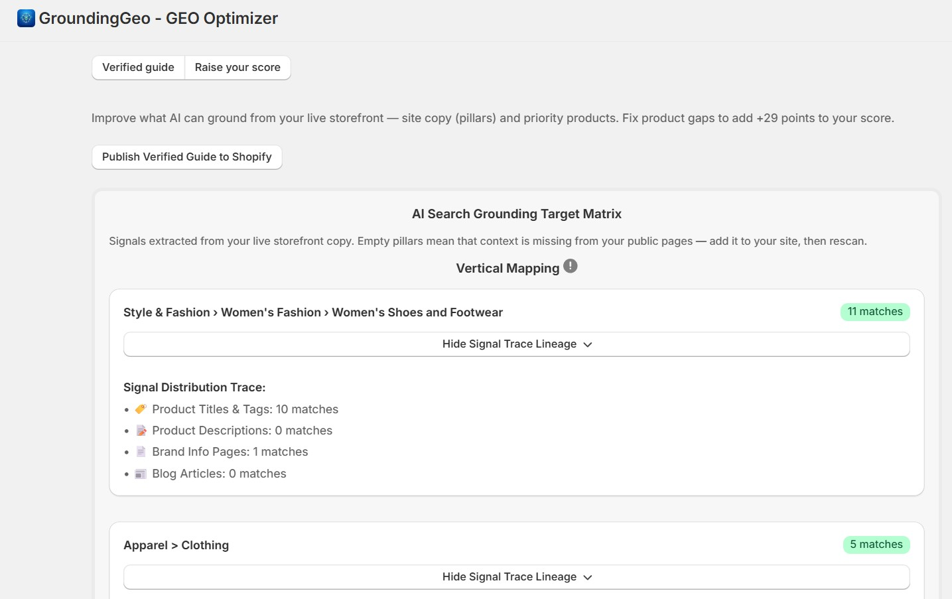Click the 'Signals extracted from your live storefront' note

(488, 241)
